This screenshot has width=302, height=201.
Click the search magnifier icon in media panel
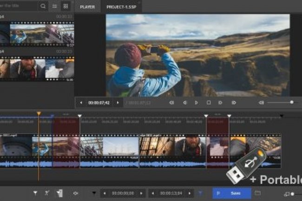[43, 6]
